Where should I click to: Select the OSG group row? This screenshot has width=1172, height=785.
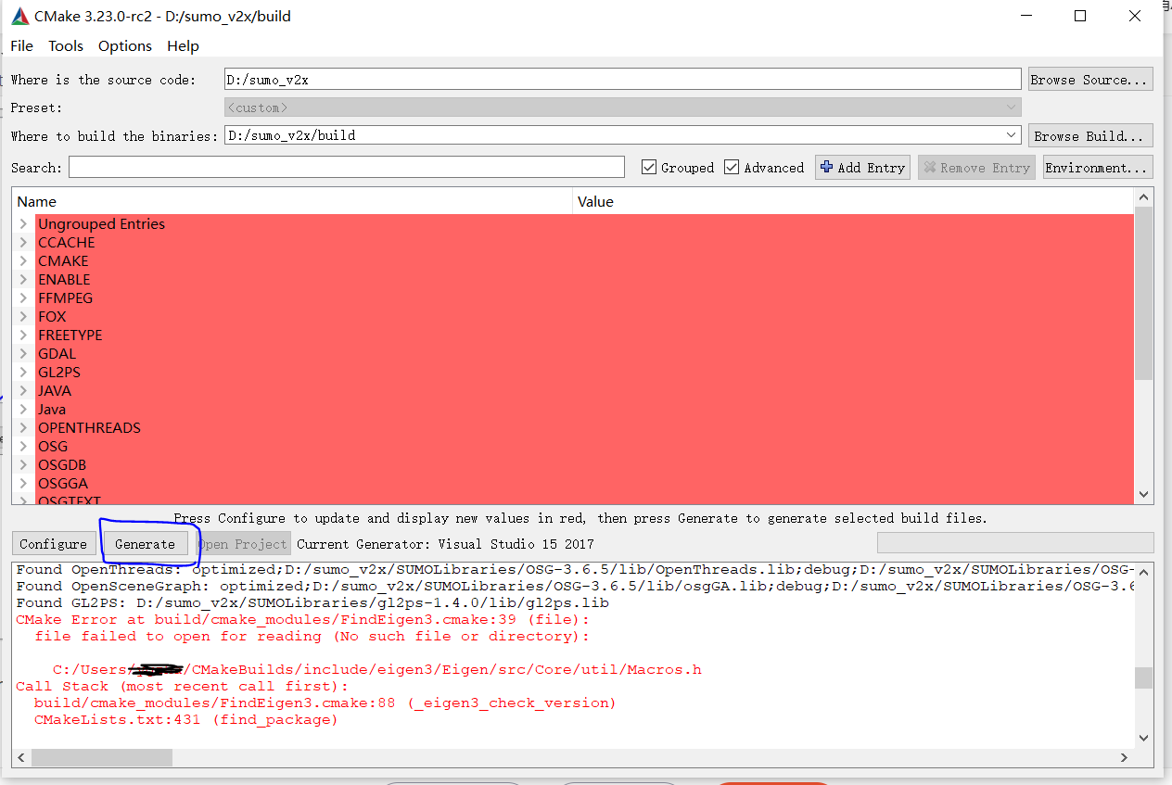[584, 447]
